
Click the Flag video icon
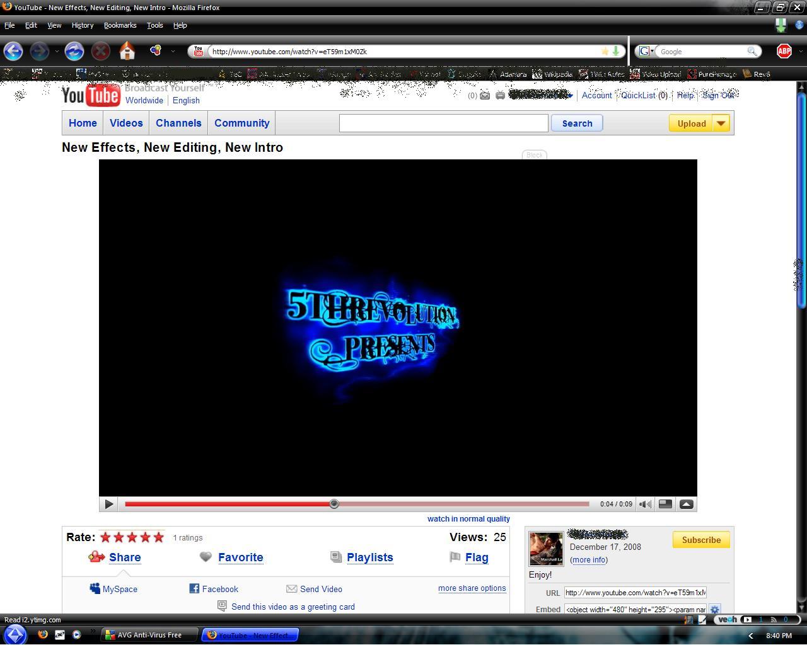coord(455,557)
